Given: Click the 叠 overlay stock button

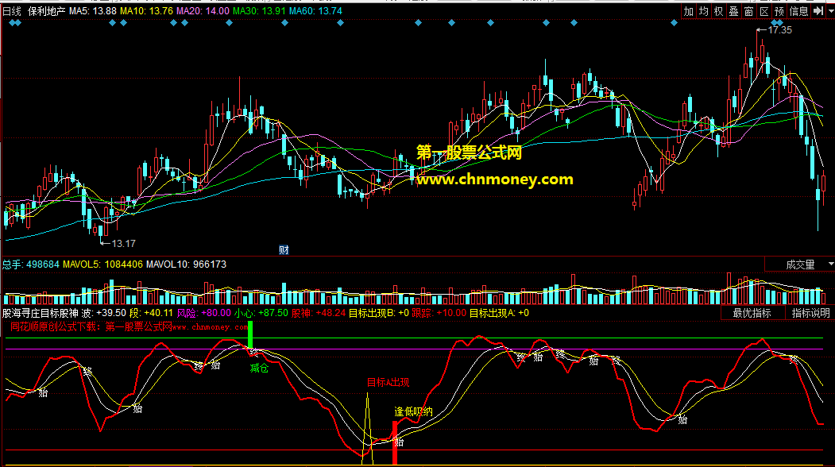Looking at the screenshot, I should pos(734,11).
